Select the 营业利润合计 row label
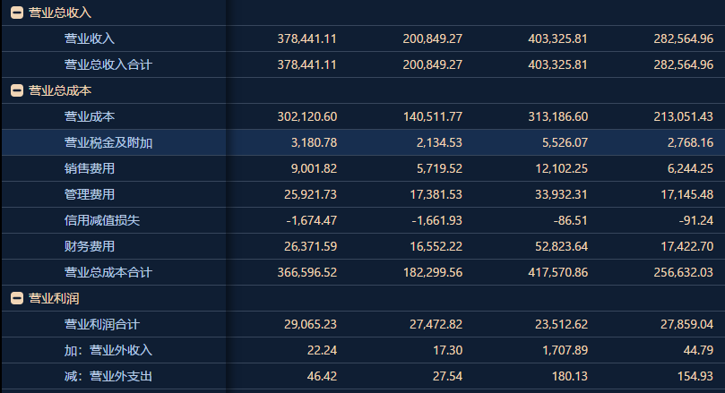 coord(102,324)
